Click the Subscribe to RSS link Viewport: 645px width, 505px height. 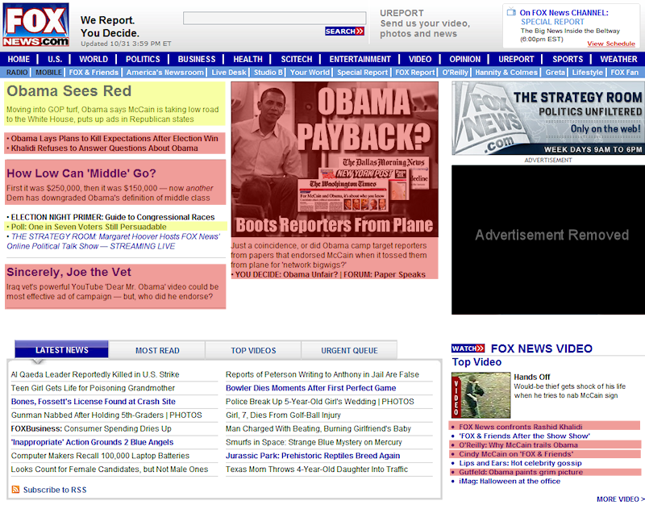point(55,490)
